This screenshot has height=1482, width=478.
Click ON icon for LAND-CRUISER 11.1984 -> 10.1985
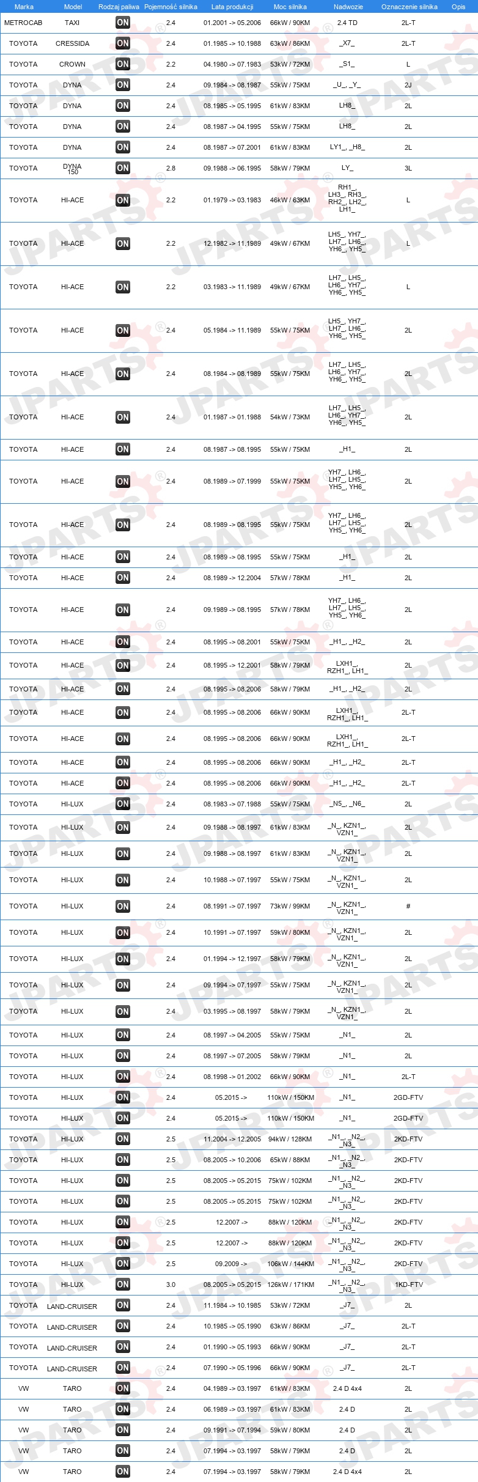click(x=122, y=1305)
